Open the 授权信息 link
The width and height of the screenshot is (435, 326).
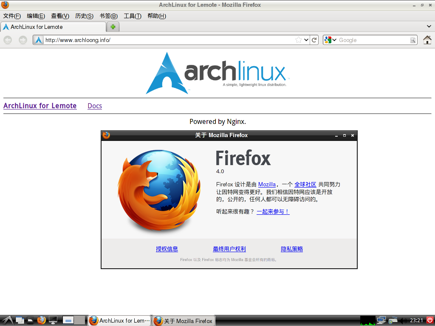click(x=167, y=249)
